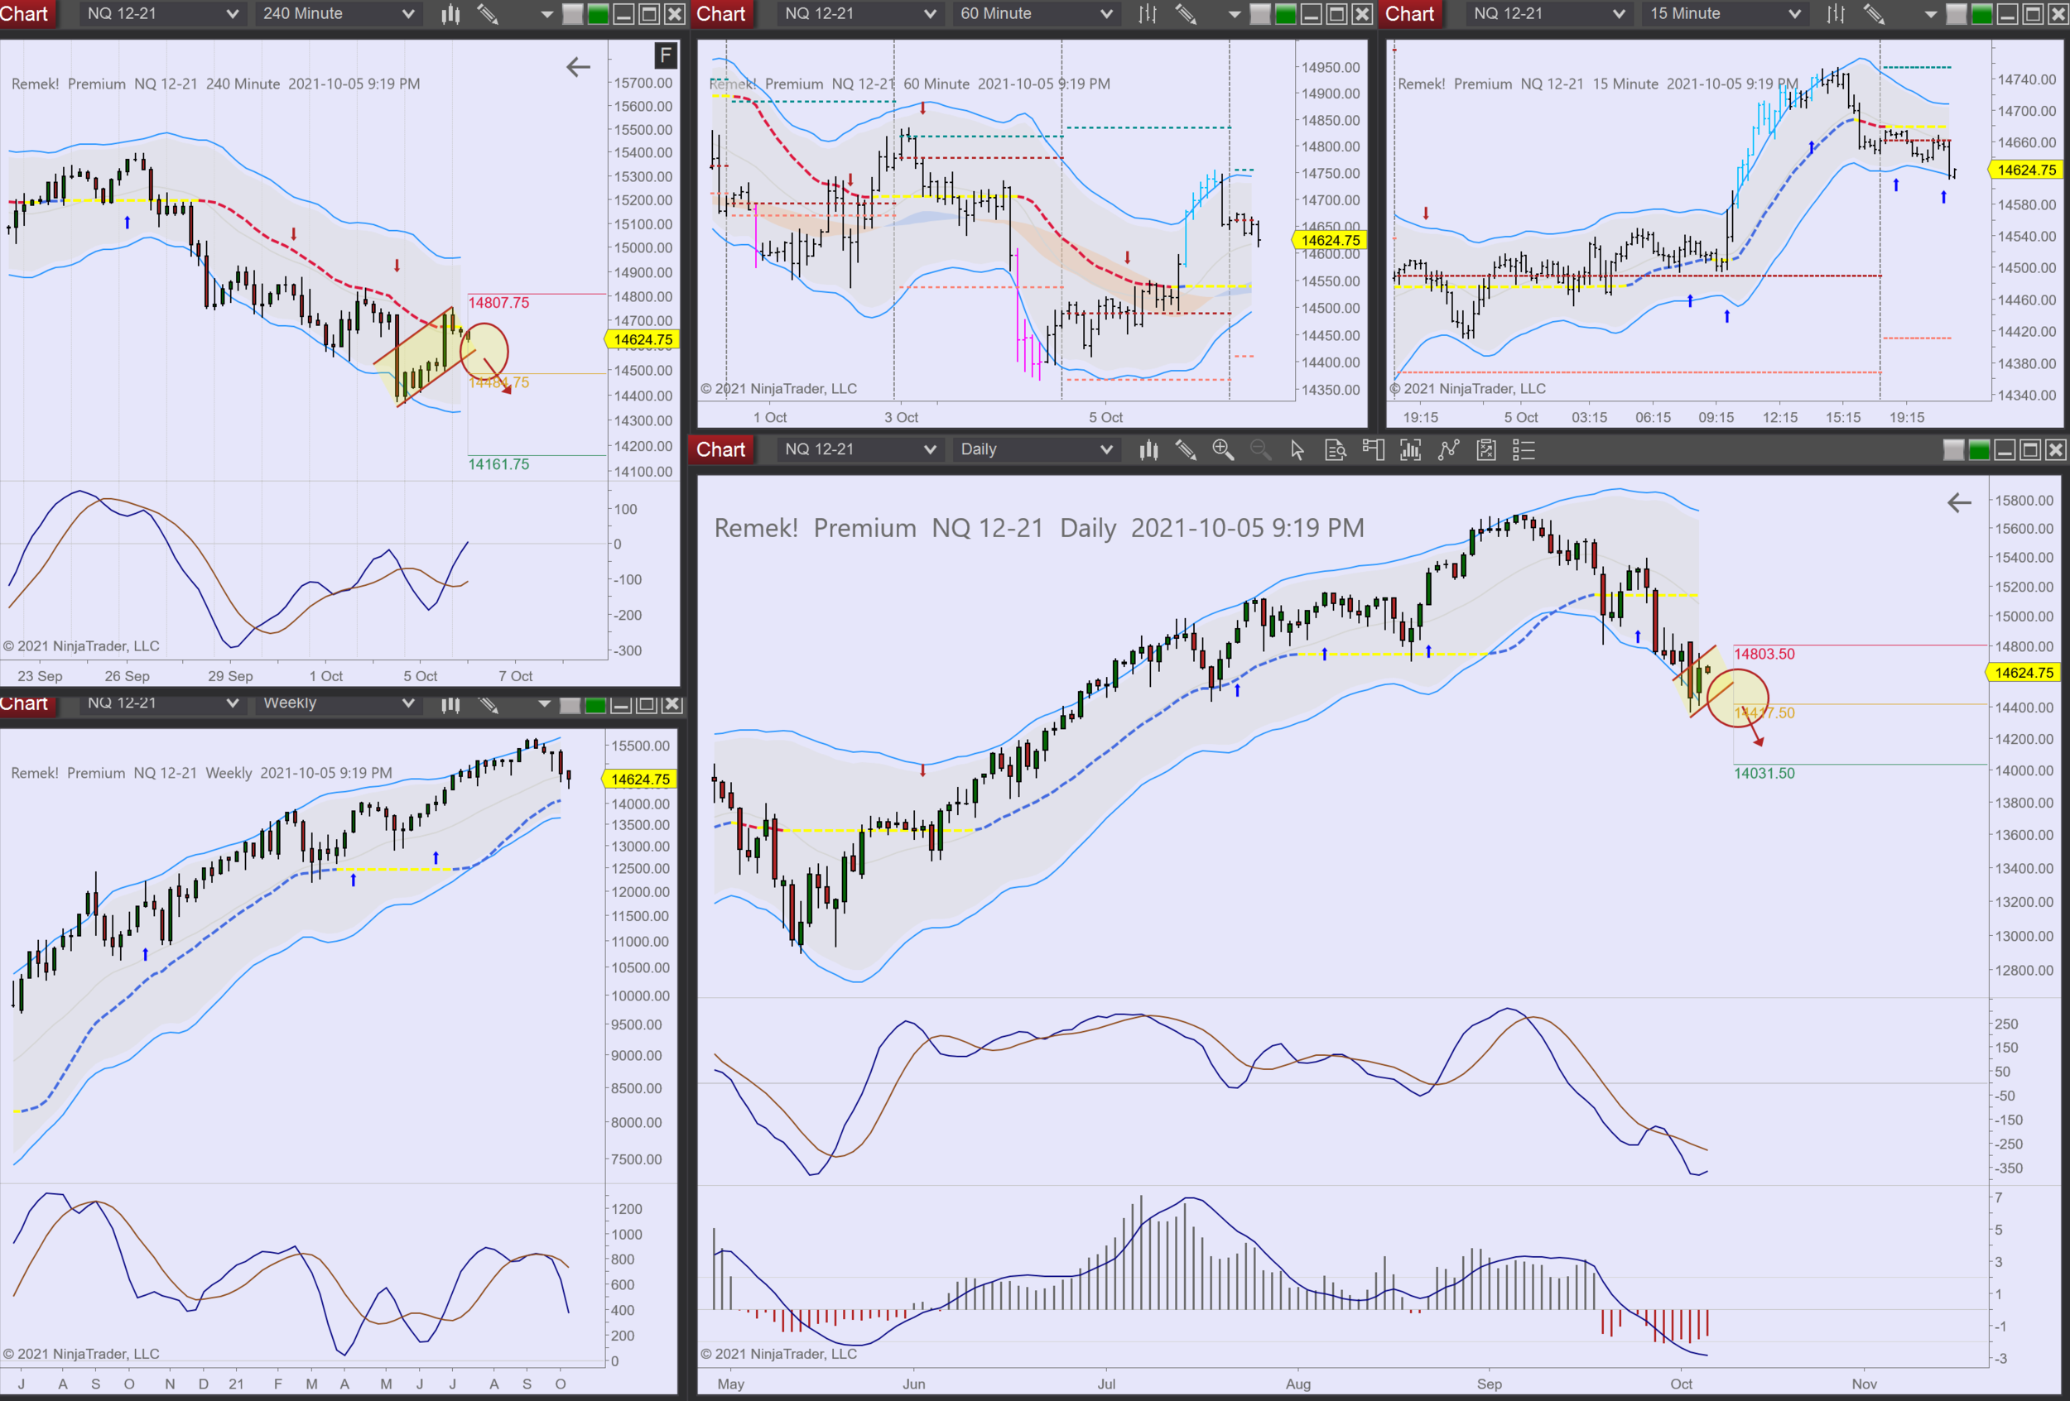
Task: Expand the 15 Minute interval dropdown
Action: point(1725,13)
